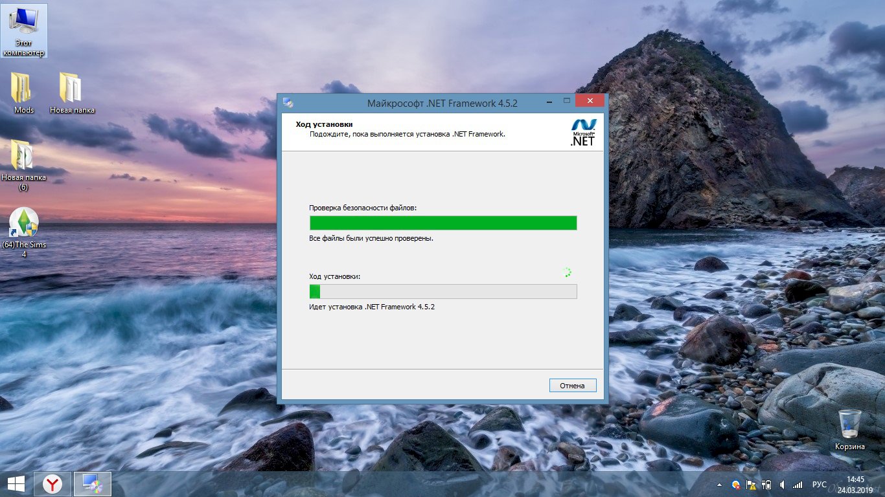Screen dimensions: 885x497
Task: Click 'Все файлы были успешно проверены.' text
Action: (371, 239)
